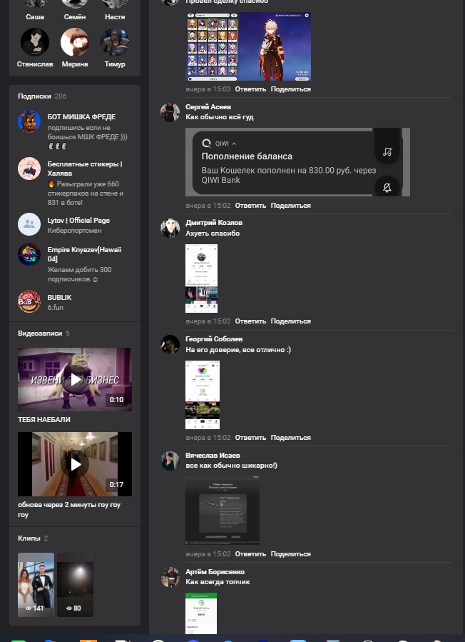
Task: Play the 0:17 corridor video
Action: pyautogui.click(x=75, y=464)
